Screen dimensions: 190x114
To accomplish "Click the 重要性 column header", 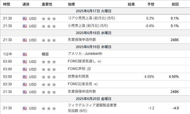I will coord(47,4).
